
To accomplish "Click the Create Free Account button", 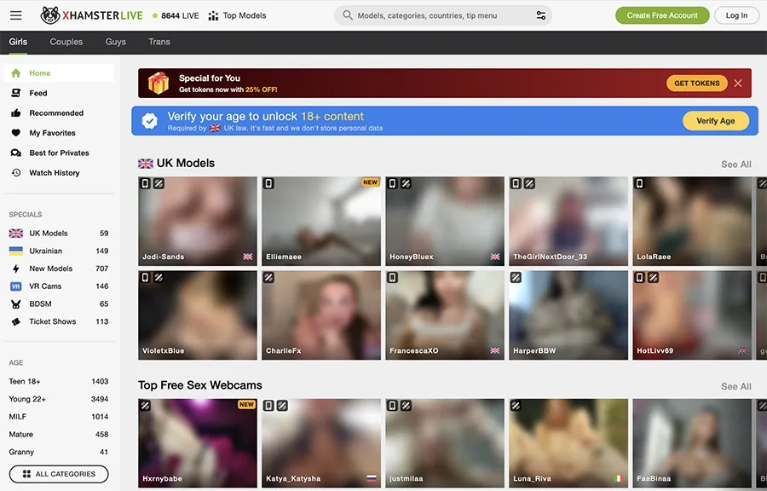I will (x=662, y=15).
